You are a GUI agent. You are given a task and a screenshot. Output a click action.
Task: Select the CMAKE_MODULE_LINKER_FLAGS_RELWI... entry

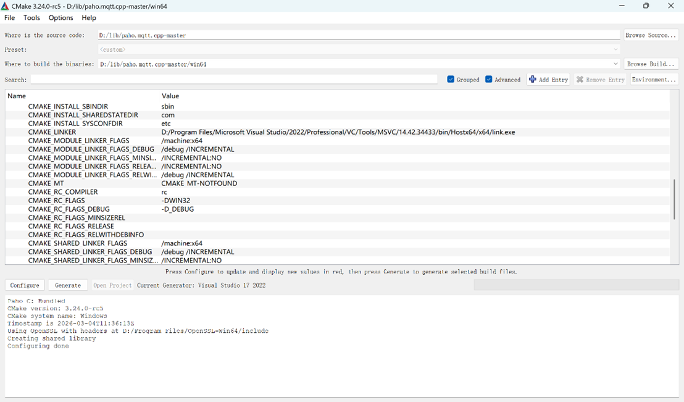coord(92,175)
